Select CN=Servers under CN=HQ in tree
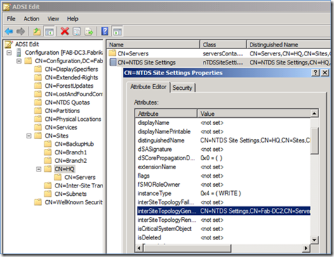The width and height of the screenshot is (334, 257). [80, 177]
